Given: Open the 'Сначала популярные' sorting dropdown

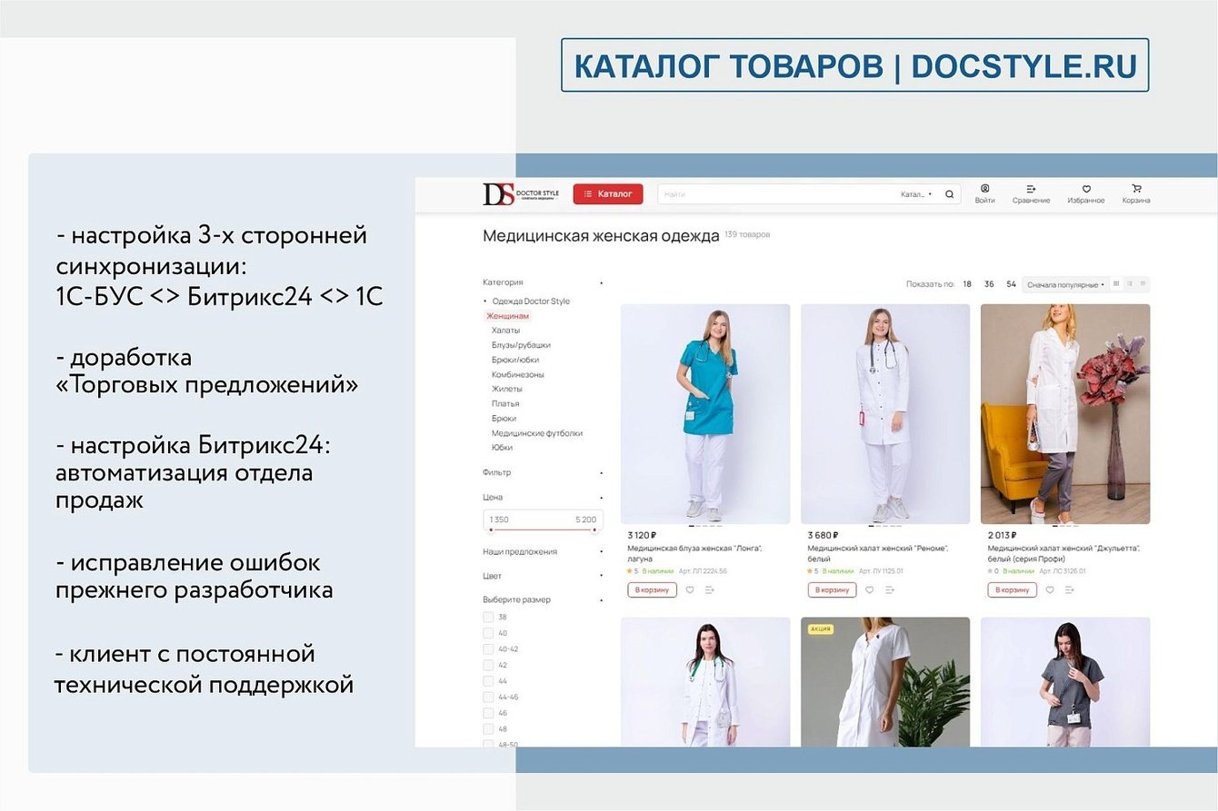Looking at the screenshot, I should [1066, 283].
